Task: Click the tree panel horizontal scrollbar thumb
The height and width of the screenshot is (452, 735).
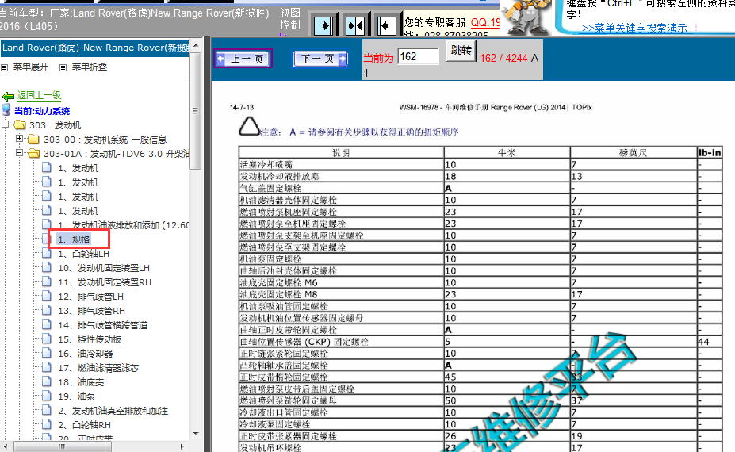Action: point(63,446)
